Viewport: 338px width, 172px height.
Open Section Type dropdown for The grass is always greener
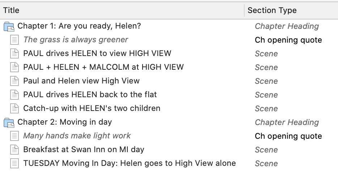pos(288,40)
